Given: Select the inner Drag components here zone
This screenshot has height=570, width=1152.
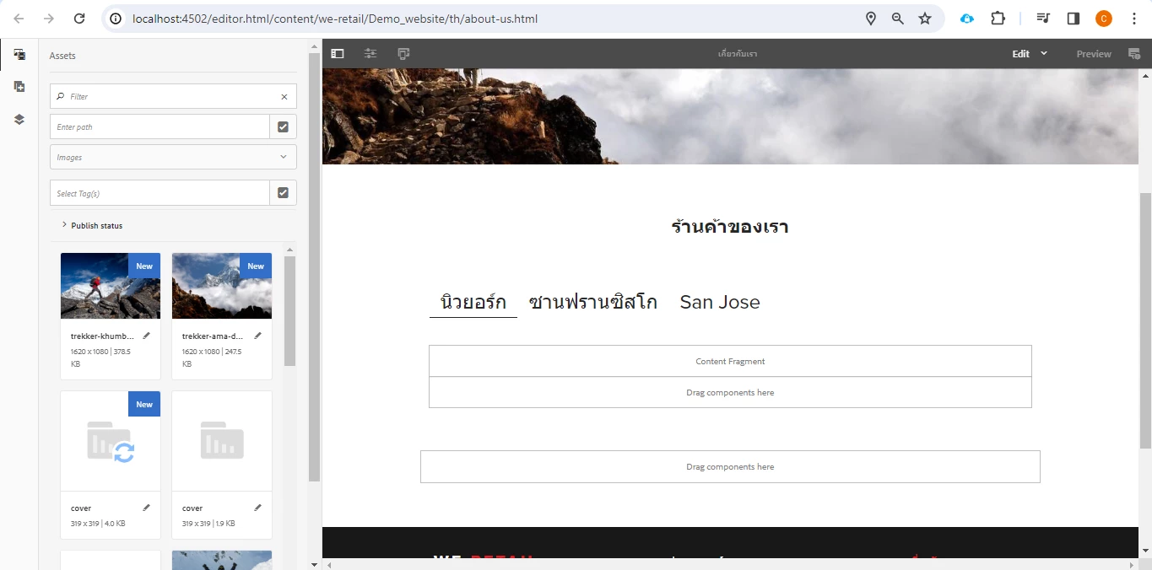Looking at the screenshot, I should (x=730, y=392).
